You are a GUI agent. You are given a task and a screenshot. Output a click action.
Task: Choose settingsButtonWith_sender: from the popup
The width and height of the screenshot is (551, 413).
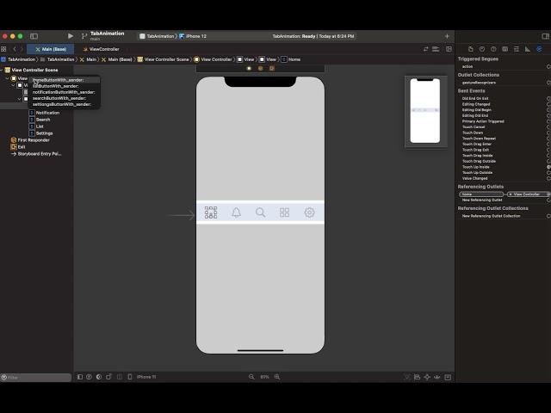tap(65, 104)
